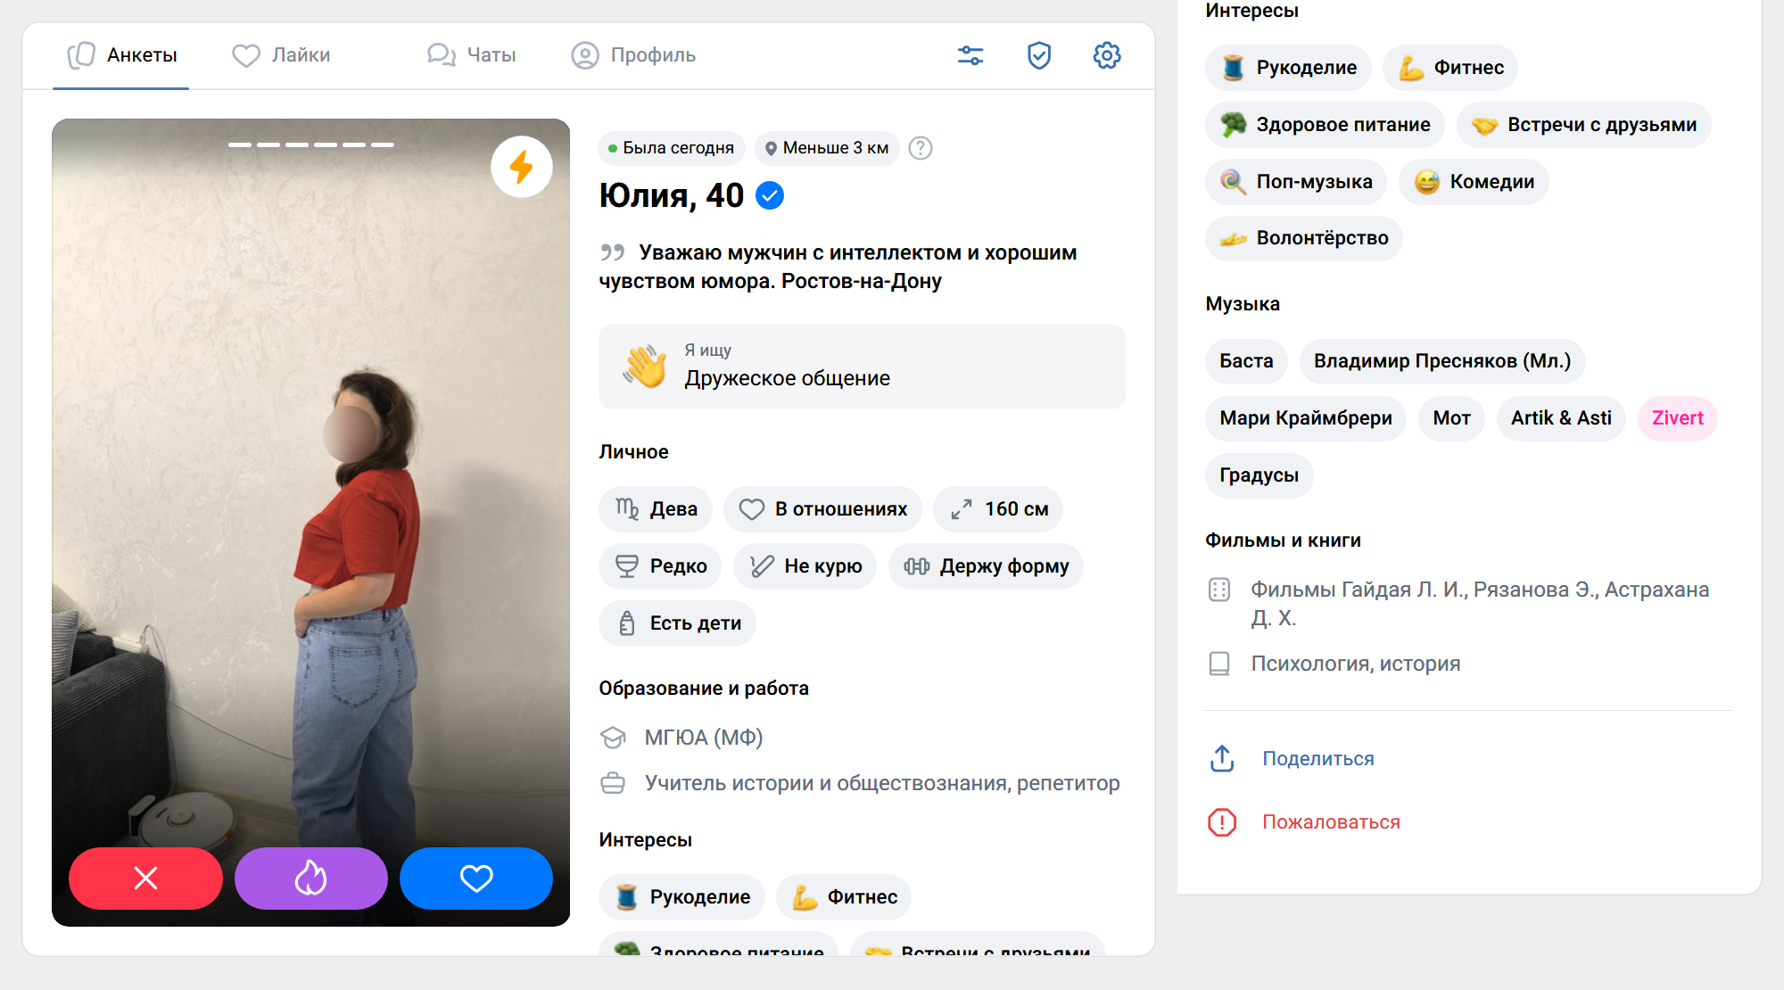
Task: Go to the Профиль tab
Action: pos(633,55)
